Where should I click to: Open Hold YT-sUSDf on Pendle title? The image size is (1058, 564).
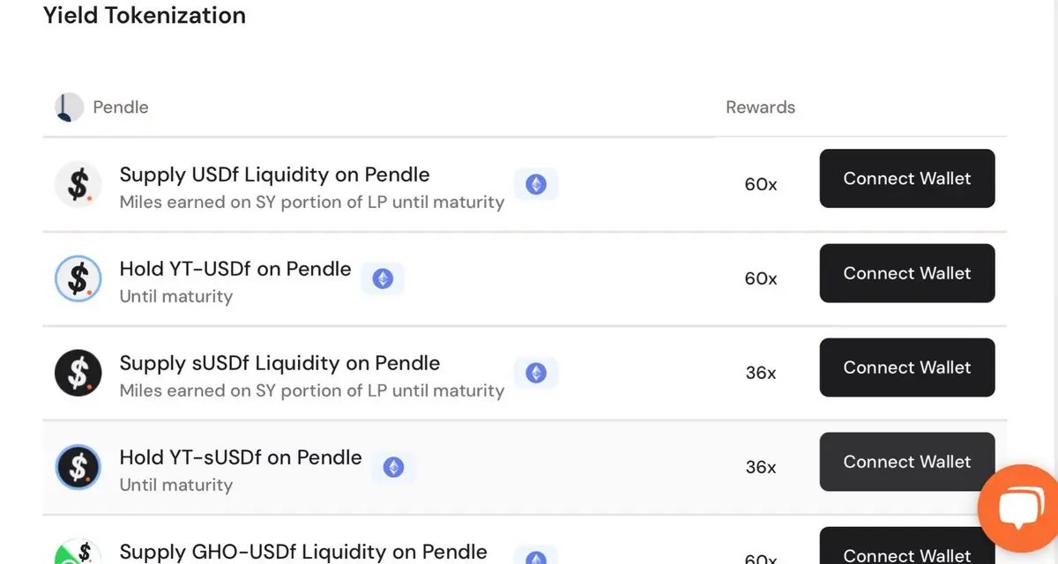241,457
